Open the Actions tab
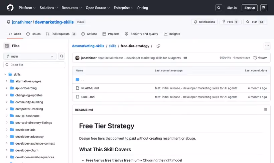Image resolution: width=274 pixels, height=163 pixels. pyautogui.click(x=89, y=34)
